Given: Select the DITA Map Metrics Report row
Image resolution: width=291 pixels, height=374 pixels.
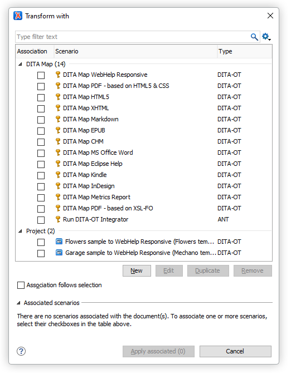Looking at the screenshot, I should pos(144,197).
